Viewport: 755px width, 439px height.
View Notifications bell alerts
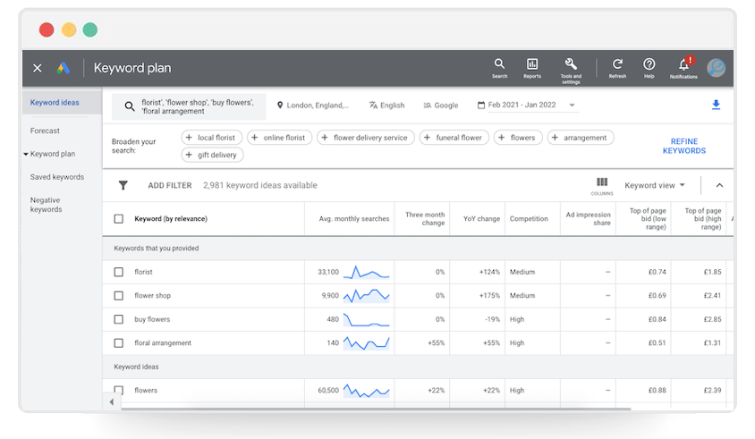coord(683,67)
